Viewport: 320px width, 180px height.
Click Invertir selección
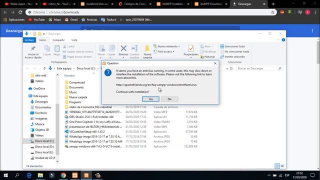coord(232,56)
